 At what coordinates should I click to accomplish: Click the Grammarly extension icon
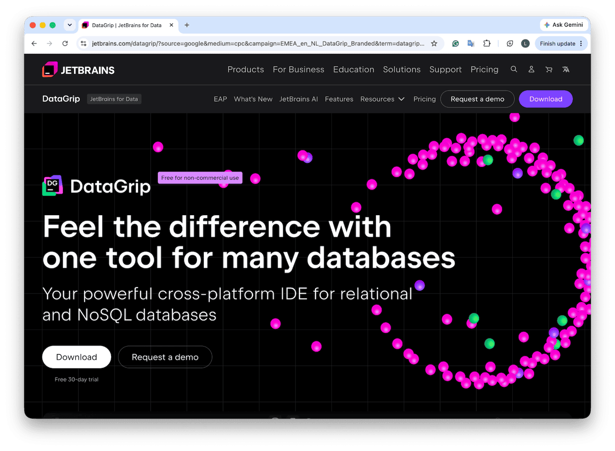coord(455,44)
